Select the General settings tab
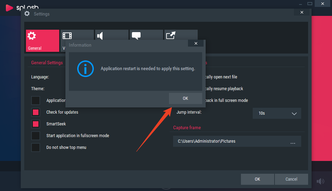This screenshot has height=191, width=332. click(x=43, y=41)
